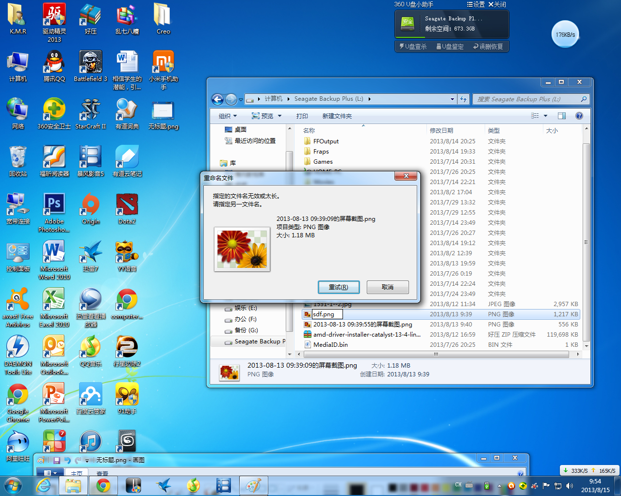The width and height of the screenshot is (621, 496).
Task: Select the Battlefield 3 desktop icon
Action: pyautogui.click(x=91, y=66)
